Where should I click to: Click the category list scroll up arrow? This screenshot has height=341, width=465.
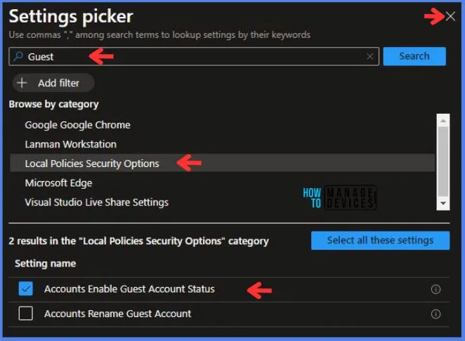pos(443,120)
